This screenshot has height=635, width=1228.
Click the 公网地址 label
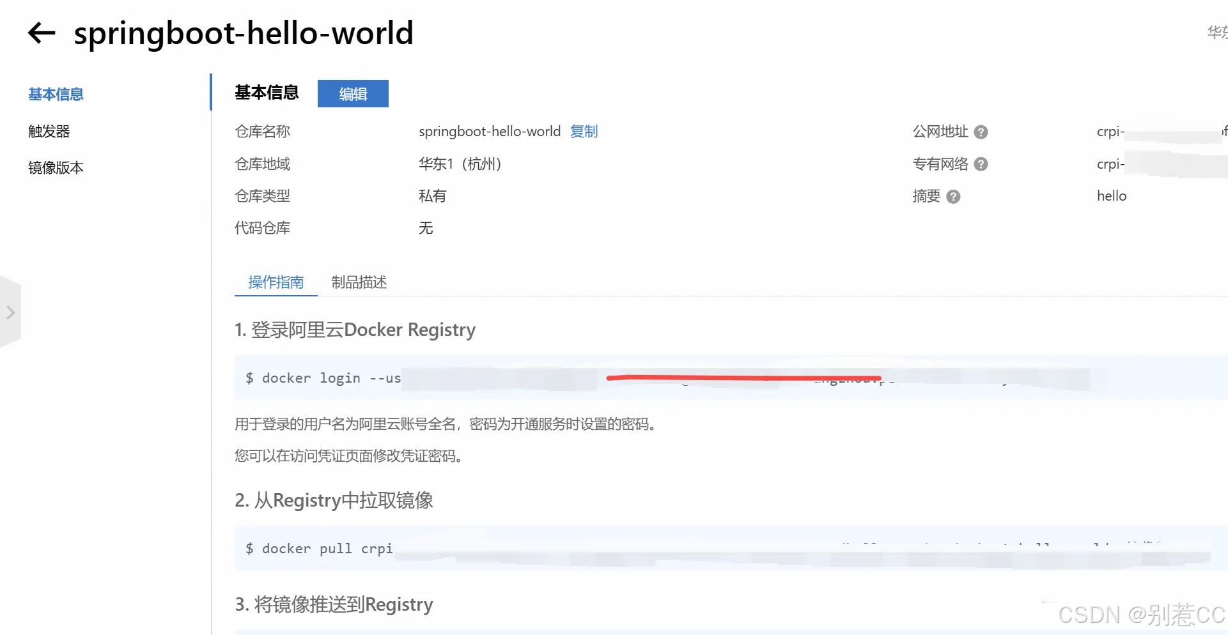pyautogui.click(x=940, y=132)
